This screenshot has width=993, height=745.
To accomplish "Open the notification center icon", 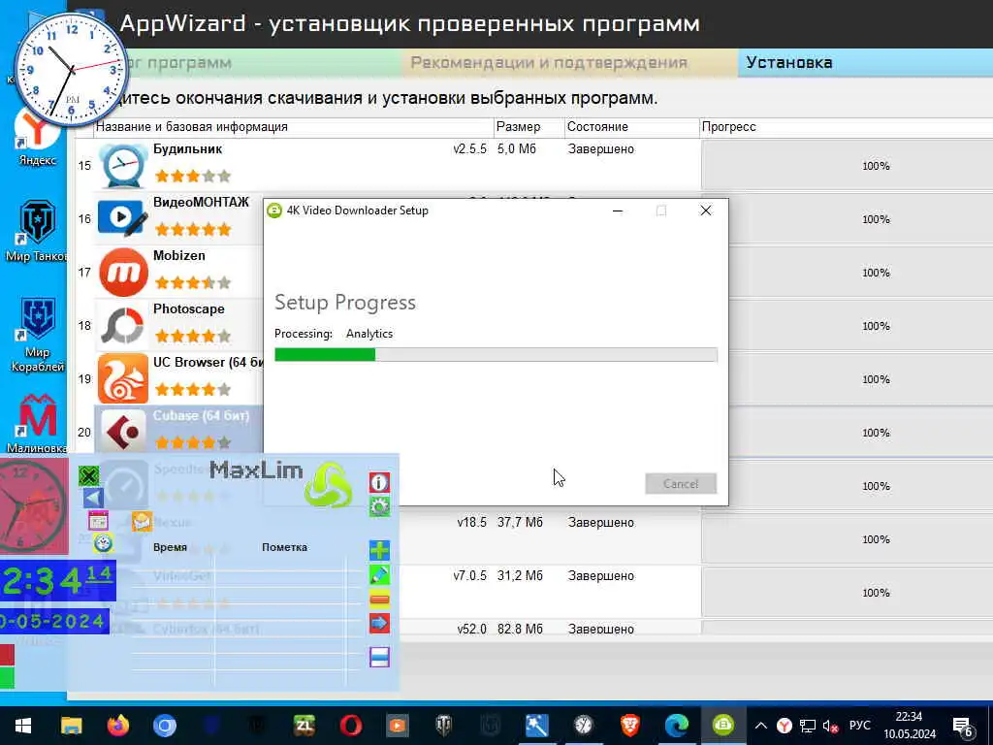I will pyautogui.click(x=963, y=727).
